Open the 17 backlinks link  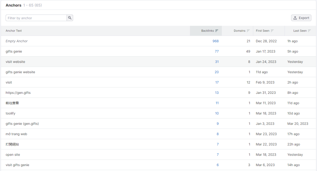[217, 82]
